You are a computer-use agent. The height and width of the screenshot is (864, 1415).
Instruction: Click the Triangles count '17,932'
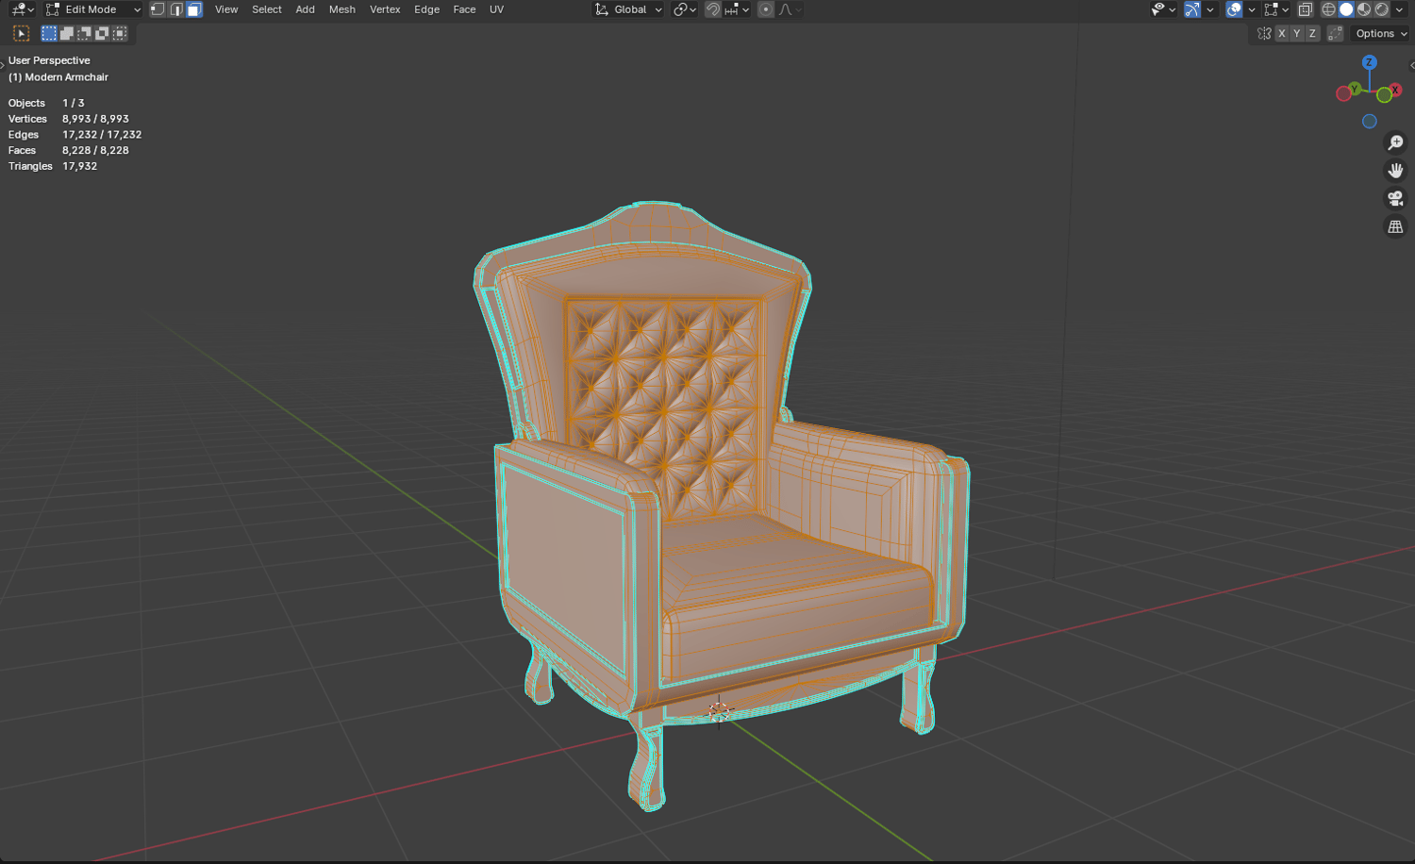[79, 166]
